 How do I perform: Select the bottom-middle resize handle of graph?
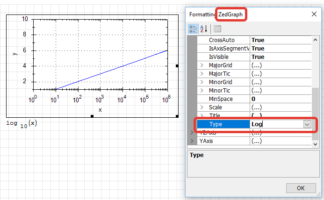click(92, 116)
